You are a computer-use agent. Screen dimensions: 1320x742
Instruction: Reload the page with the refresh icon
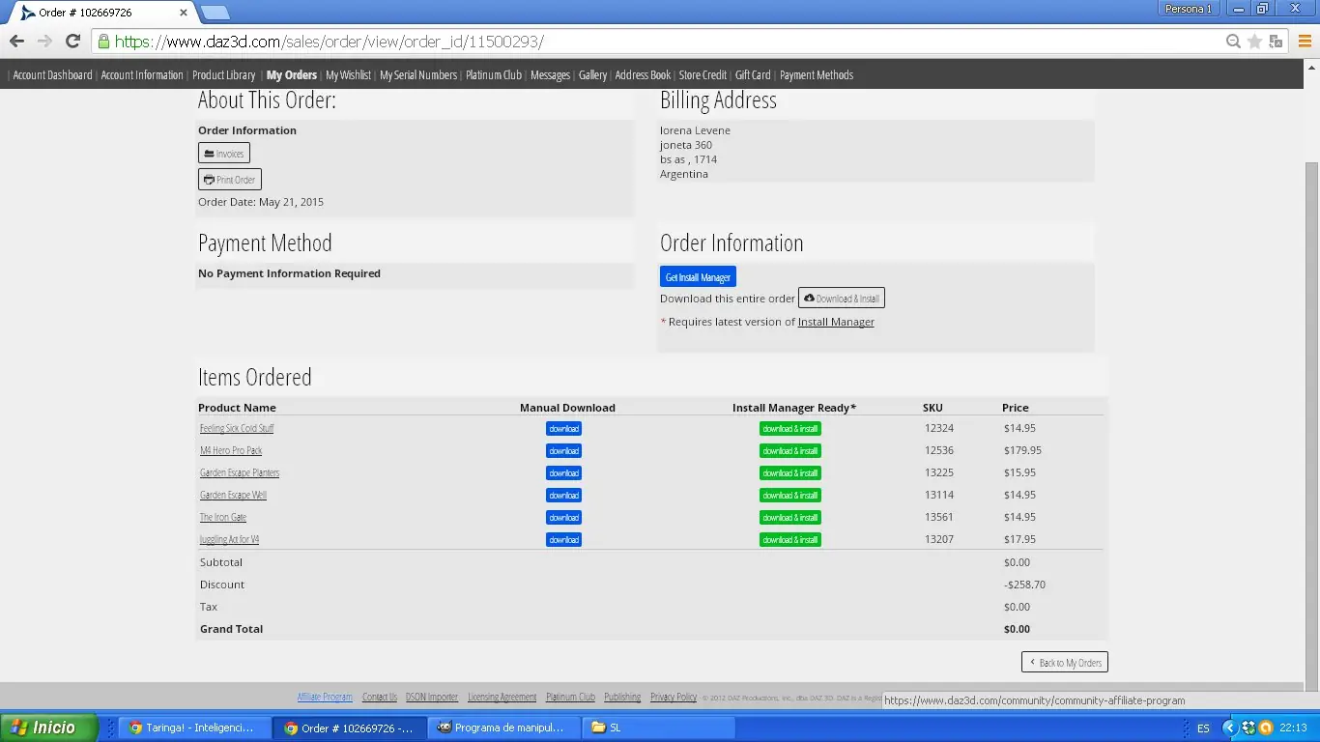pyautogui.click(x=72, y=42)
